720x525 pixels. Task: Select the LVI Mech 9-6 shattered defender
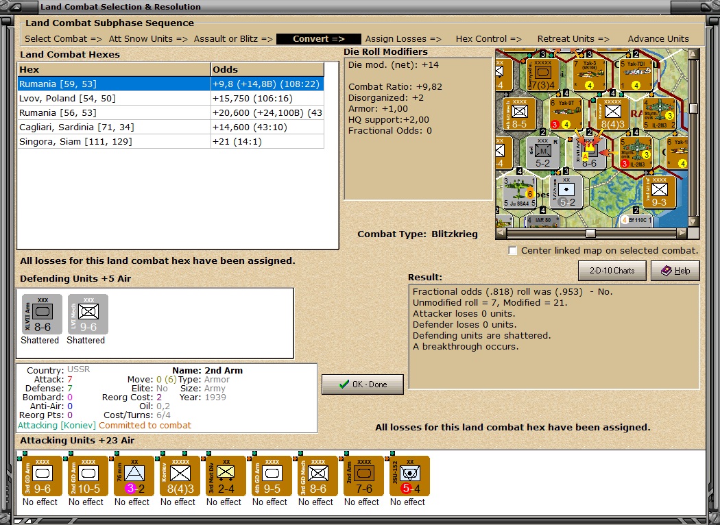tap(88, 315)
